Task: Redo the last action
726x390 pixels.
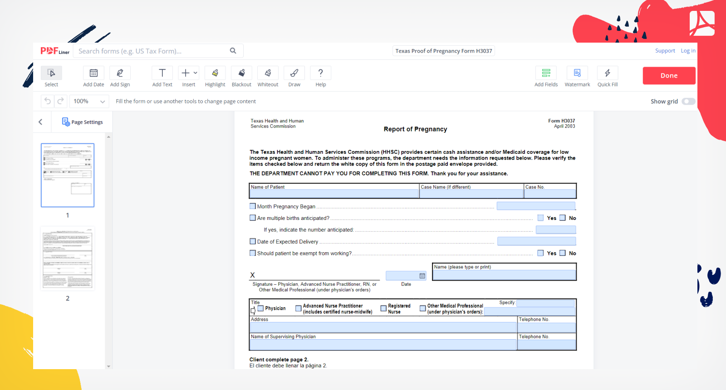Action: [60, 101]
